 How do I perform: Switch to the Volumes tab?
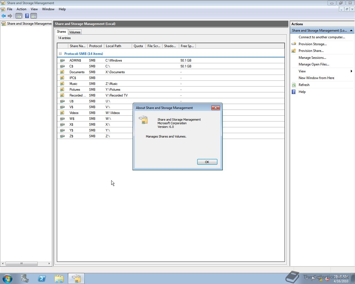pos(75,32)
